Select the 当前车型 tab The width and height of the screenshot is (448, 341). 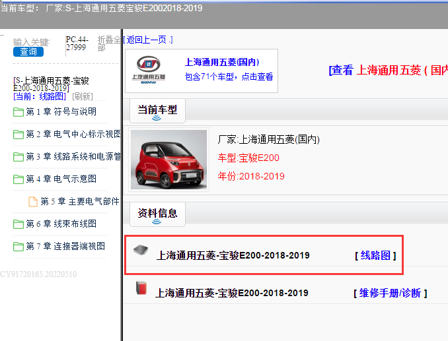(157, 111)
